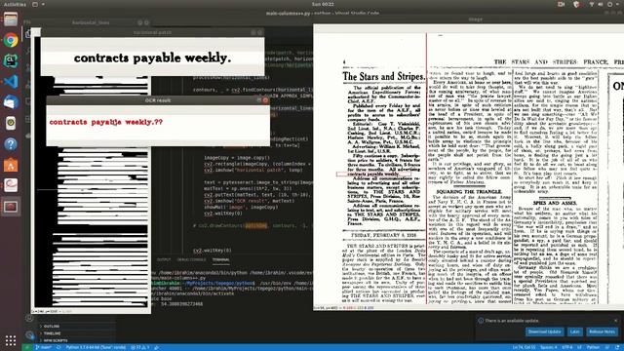This screenshot has width=624, height=351.
Task: Open errors and warnings count in status bar
Action: 139,347
